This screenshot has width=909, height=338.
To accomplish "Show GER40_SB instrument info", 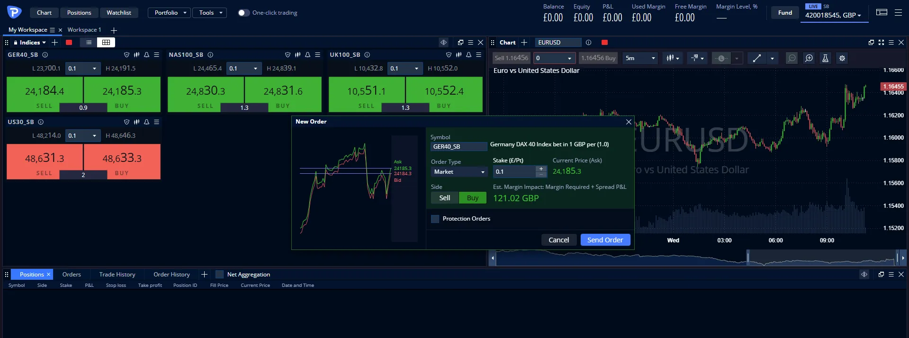I will pos(45,55).
